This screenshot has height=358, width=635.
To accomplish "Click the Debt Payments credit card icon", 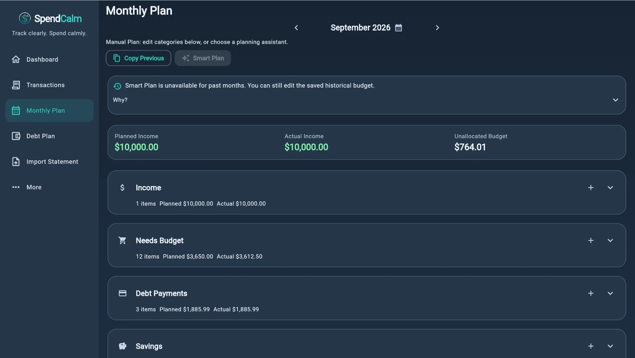I will [122, 293].
